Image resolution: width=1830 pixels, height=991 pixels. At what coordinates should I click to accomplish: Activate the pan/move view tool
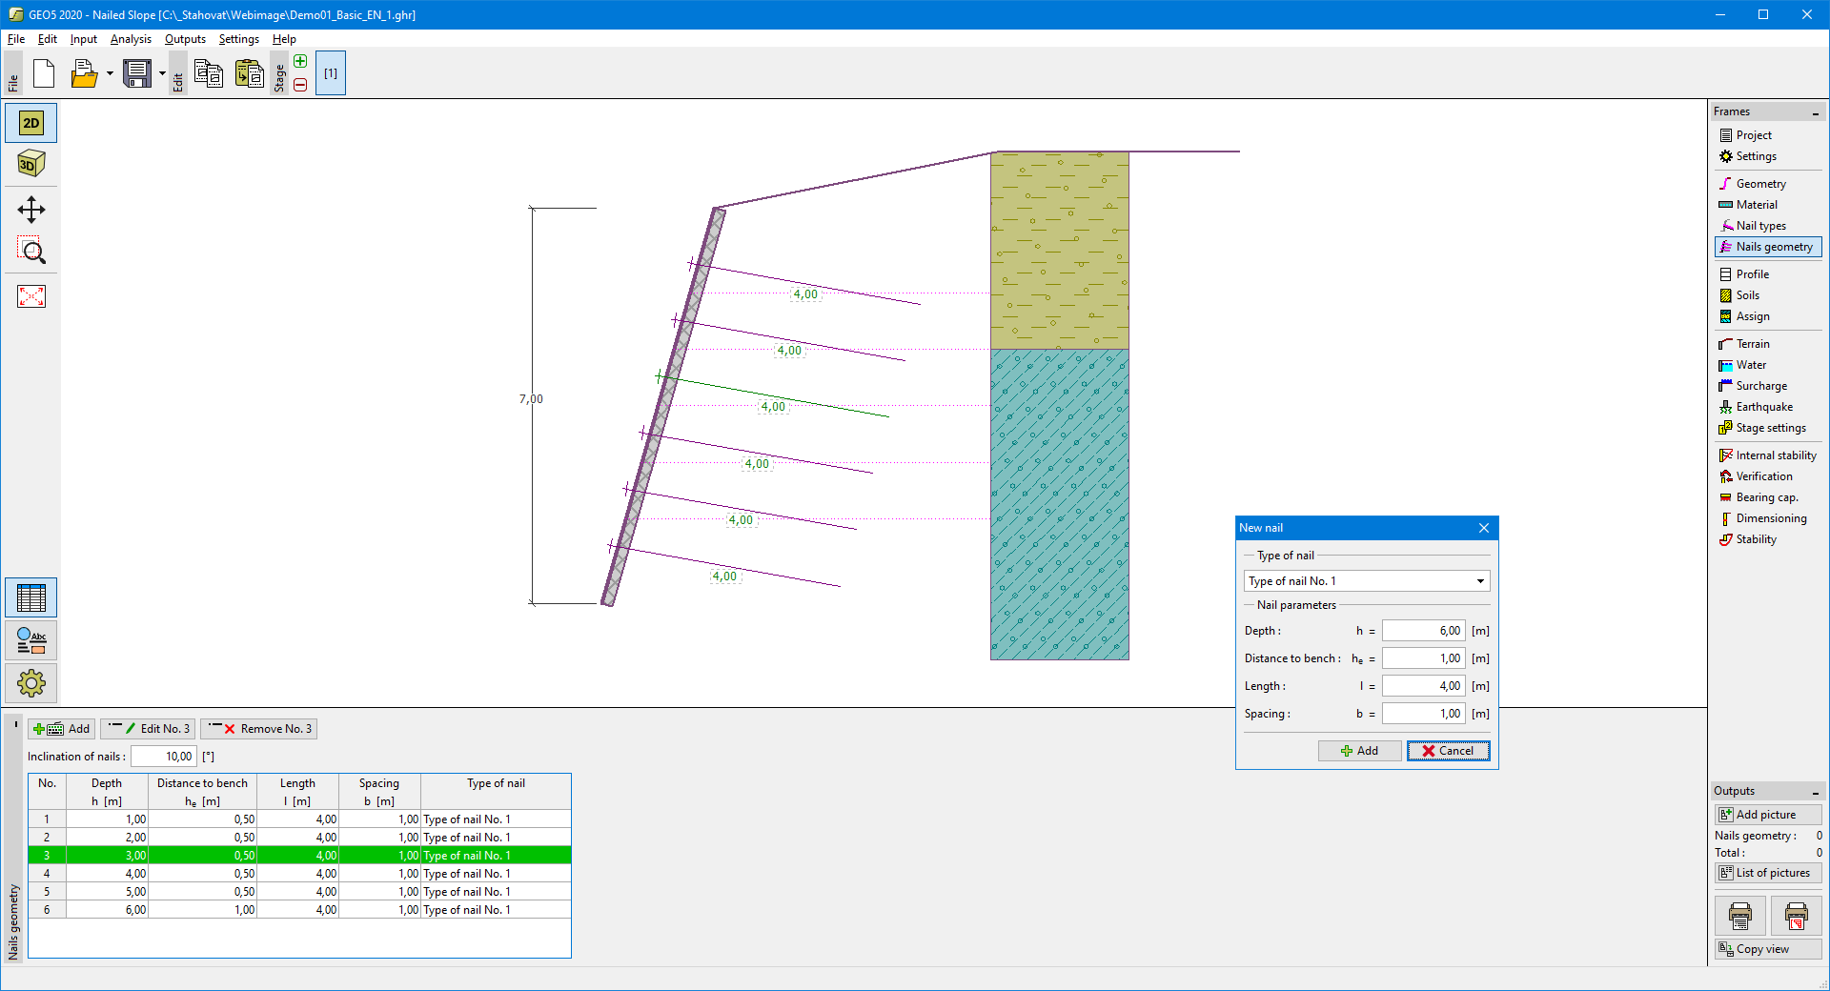(x=31, y=210)
